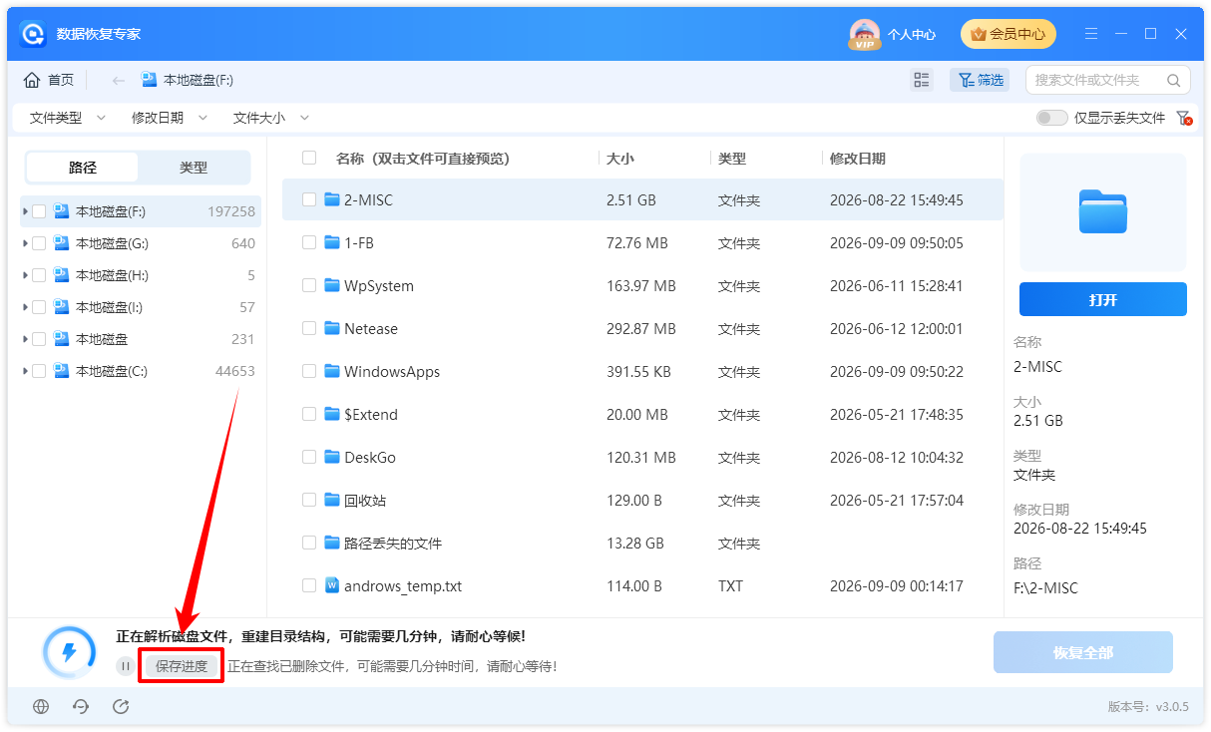This screenshot has height=732, width=1211.
Task: Toggle 仅显示丢失文件 switch
Action: pyautogui.click(x=1051, y=118)
